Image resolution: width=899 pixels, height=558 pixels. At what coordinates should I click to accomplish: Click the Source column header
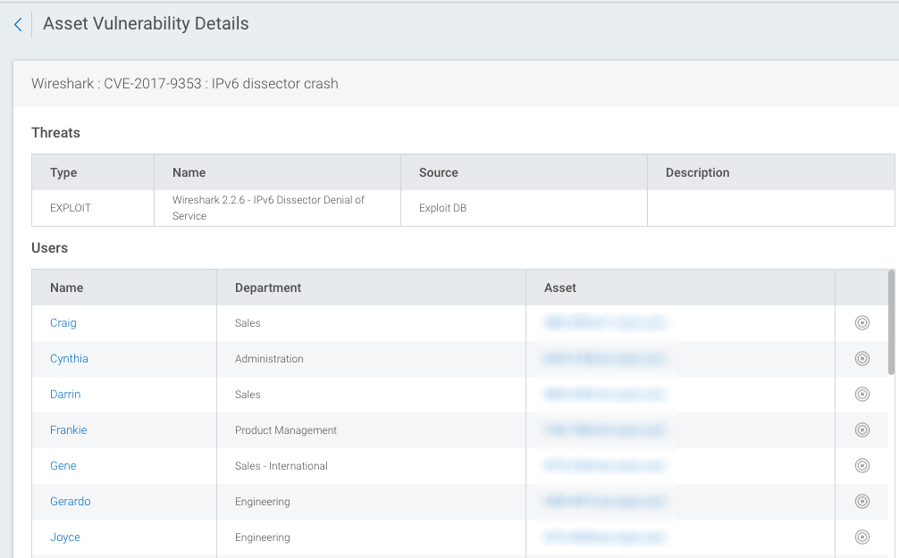click(524, 172)
